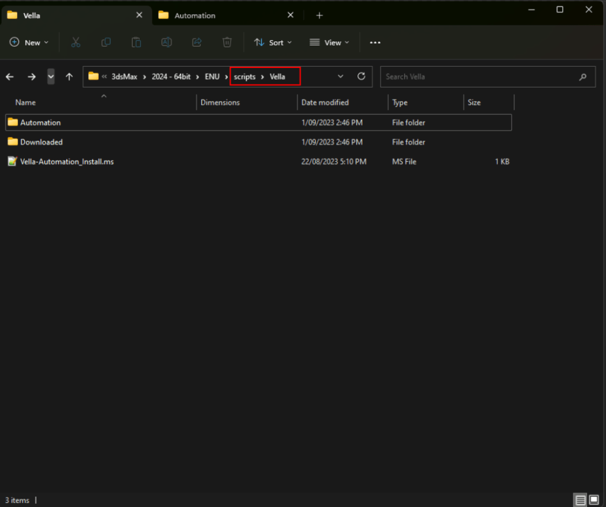This screenshot has width=606, height=507.
Task: Expand the Sort options menu
Action: tap(273, 43)
